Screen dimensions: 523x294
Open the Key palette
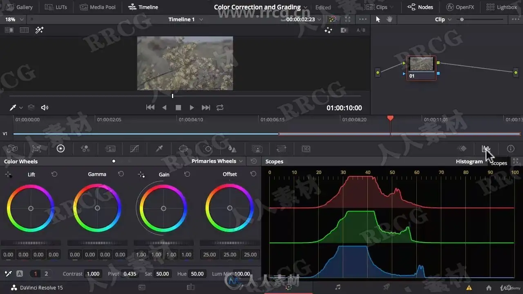257,149
